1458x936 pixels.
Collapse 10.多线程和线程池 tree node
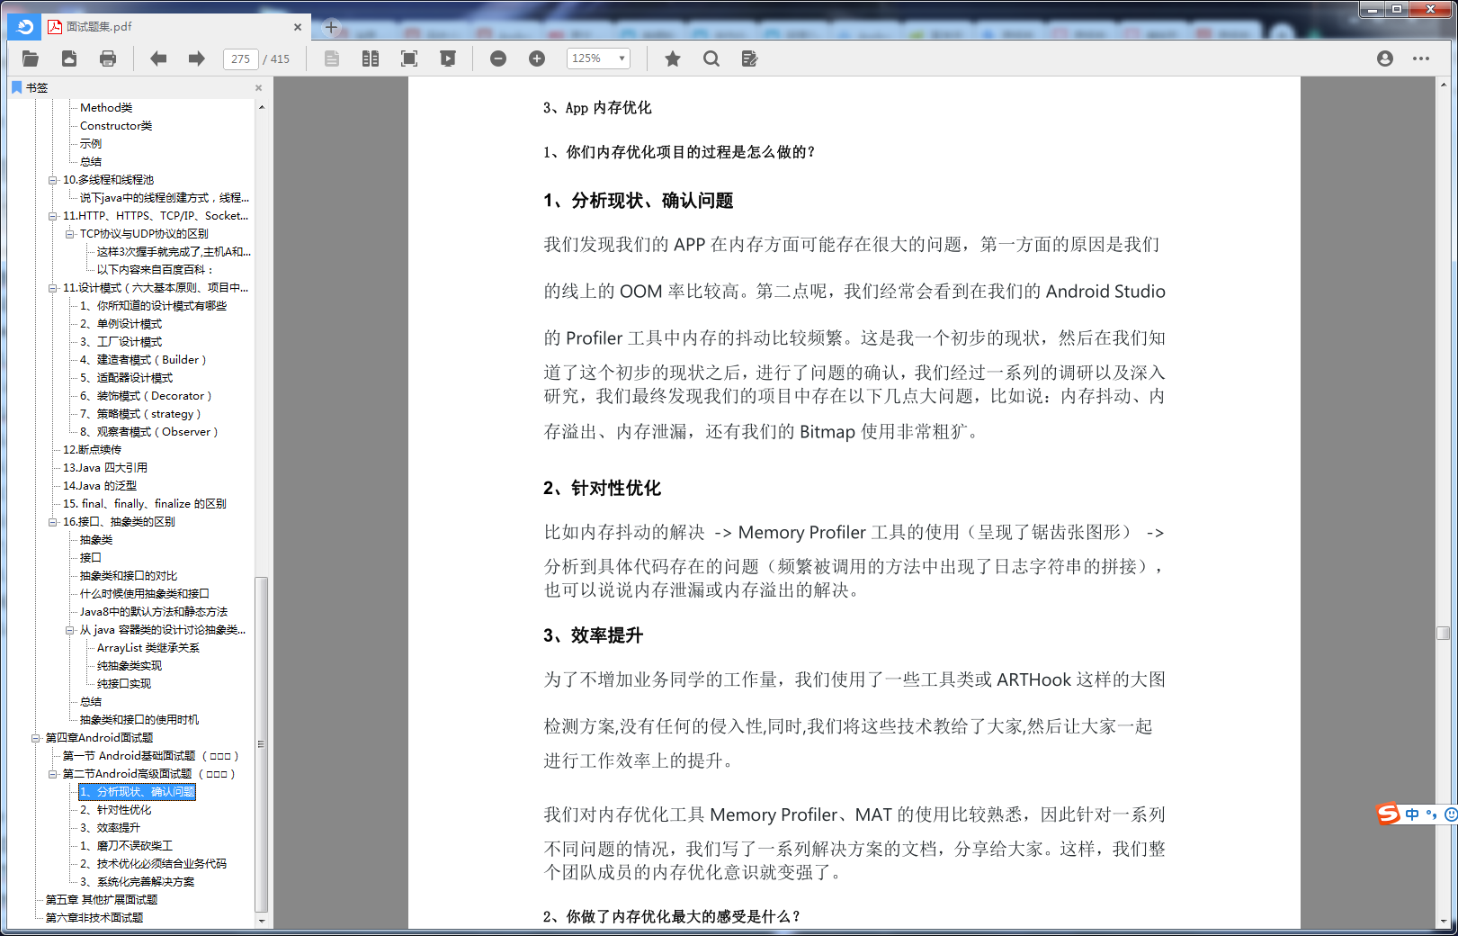point(52,180)
